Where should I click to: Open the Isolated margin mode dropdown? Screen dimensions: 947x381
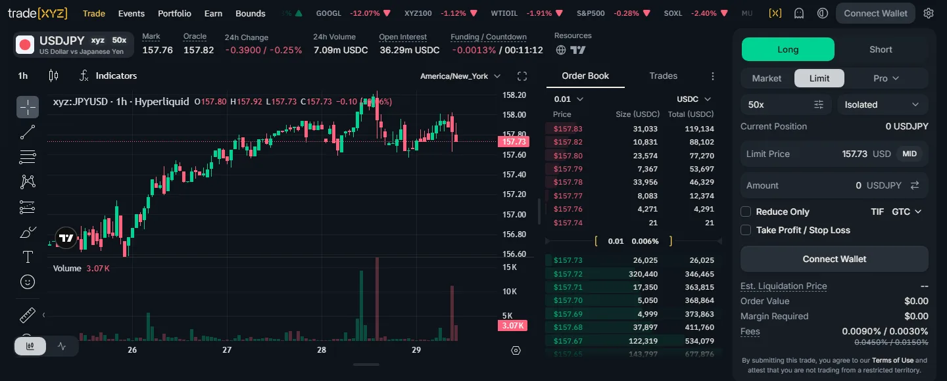[883, 104]
